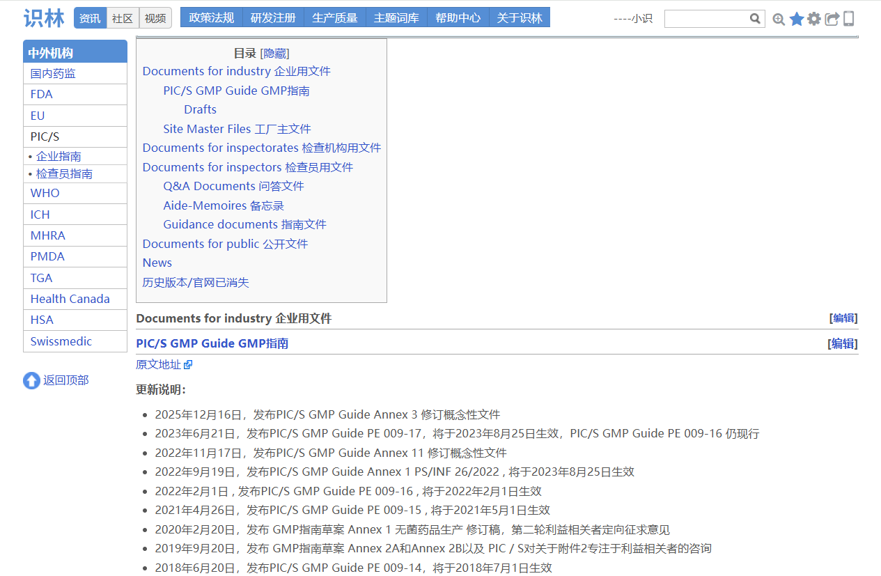Click external link icon beside 原文地址

tap(188, 365)
